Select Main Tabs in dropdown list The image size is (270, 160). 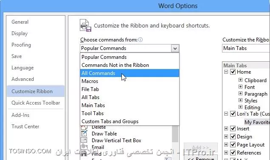pos(129,105)
